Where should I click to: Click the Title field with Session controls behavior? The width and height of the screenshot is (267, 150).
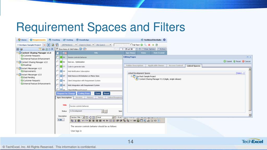point(96,106)
